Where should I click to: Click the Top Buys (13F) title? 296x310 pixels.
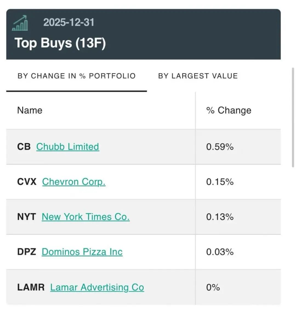[x=60, y=43]
